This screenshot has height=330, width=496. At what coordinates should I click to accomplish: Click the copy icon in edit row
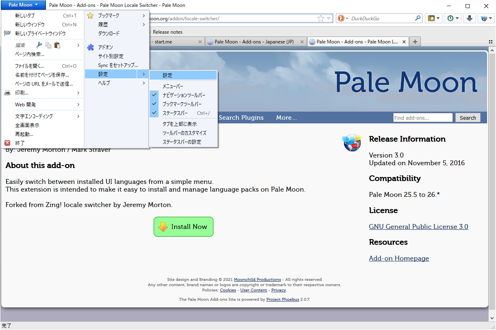(48, 45)
